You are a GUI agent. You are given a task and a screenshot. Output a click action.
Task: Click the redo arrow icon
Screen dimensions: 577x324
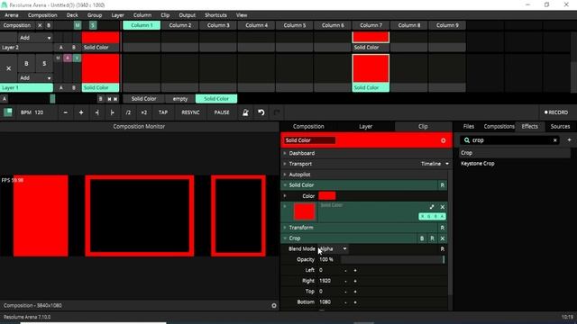(277, 112)
